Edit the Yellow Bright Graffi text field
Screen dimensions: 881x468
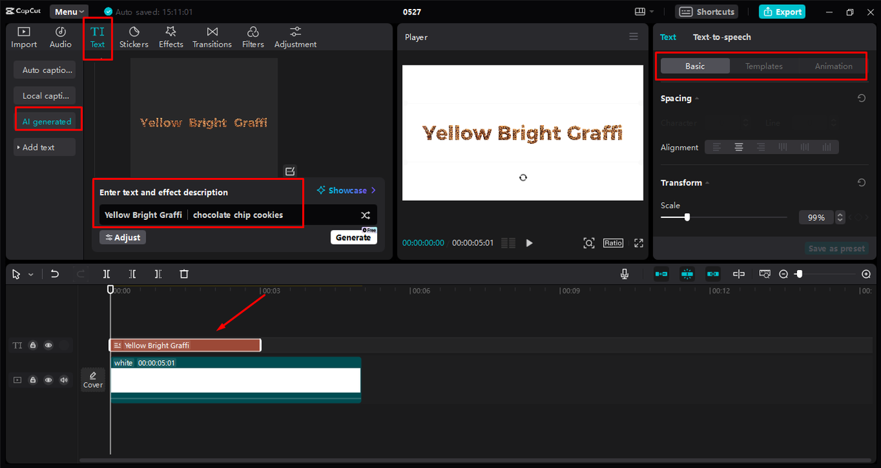coord(143,215)
